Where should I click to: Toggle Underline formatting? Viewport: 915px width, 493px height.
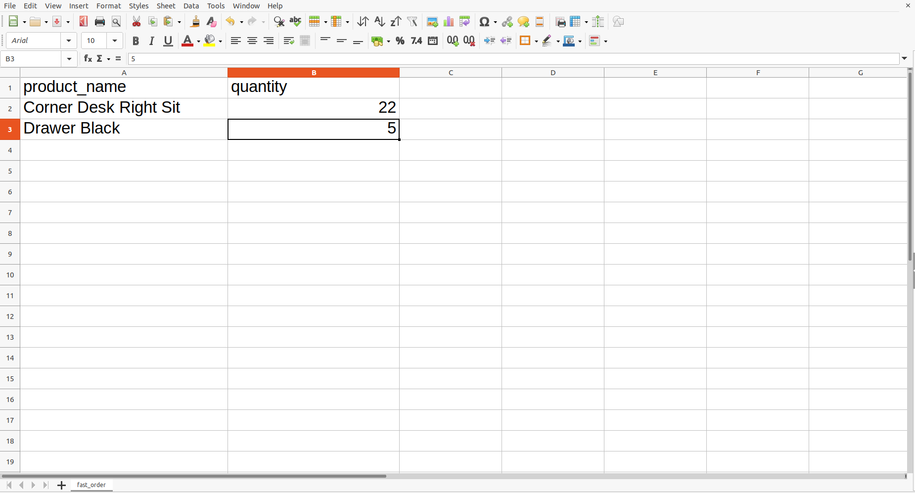168,41
